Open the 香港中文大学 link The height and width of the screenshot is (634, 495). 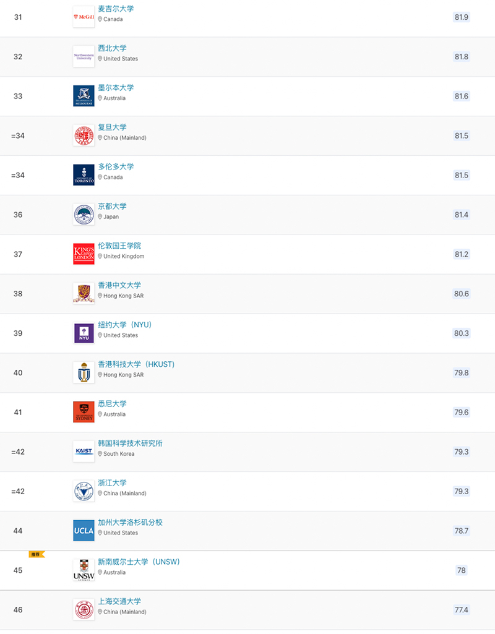(x=119, y=286)
